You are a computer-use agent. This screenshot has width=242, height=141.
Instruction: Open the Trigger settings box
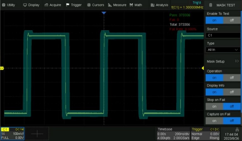click(205, 134)
